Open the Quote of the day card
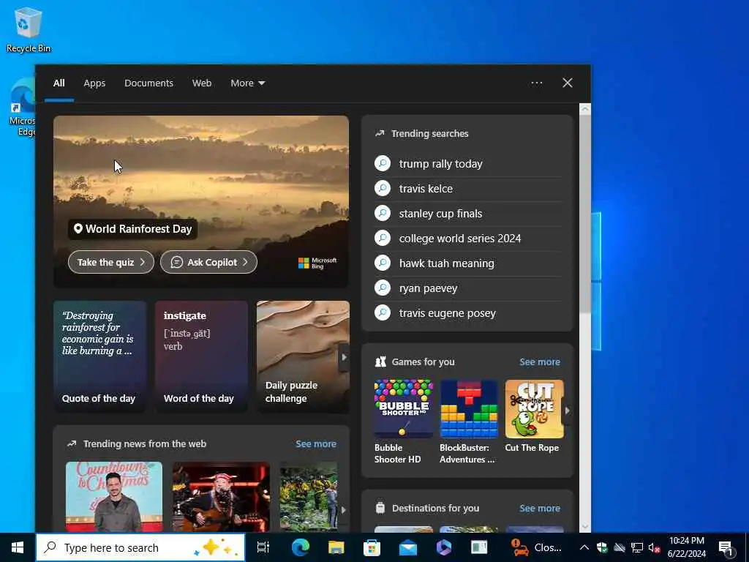 coord(99,356)
